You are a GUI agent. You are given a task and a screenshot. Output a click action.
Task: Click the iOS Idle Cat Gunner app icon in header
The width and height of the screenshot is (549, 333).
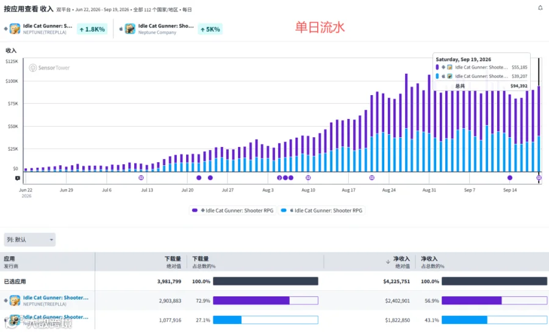[130, 29]
